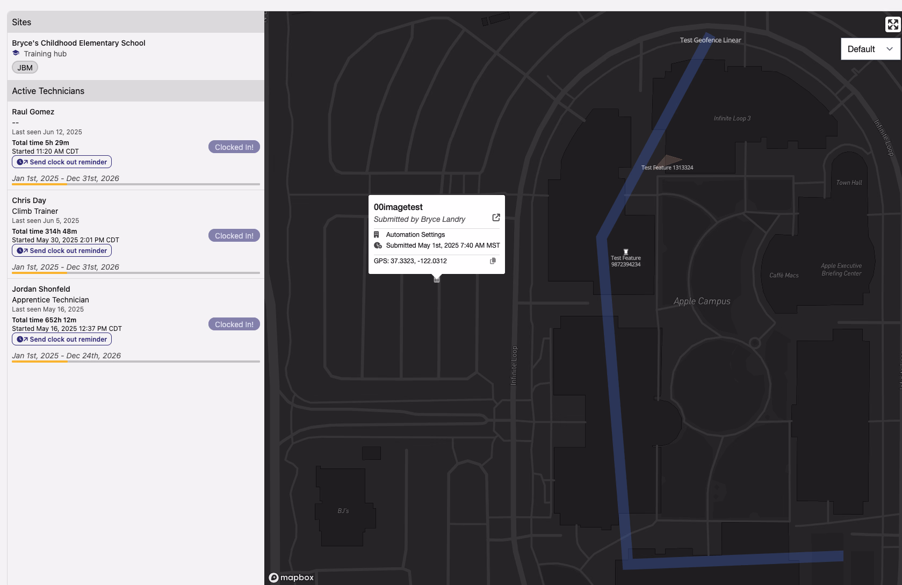The image size is (902, 585).
Task: Click Jordan Shonfeld date range progress bar
Action: point(136,362)
